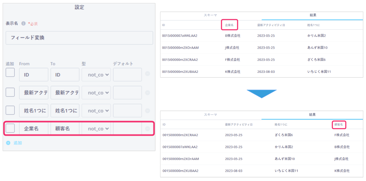Select J株式会社 cell in upper table
Screen dimensions: 366x181
point(232,48)
